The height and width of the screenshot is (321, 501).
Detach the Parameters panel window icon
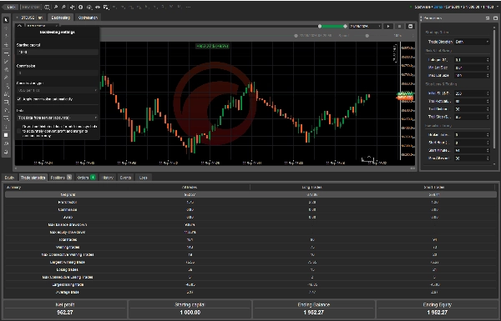click(x=495, y=18)
